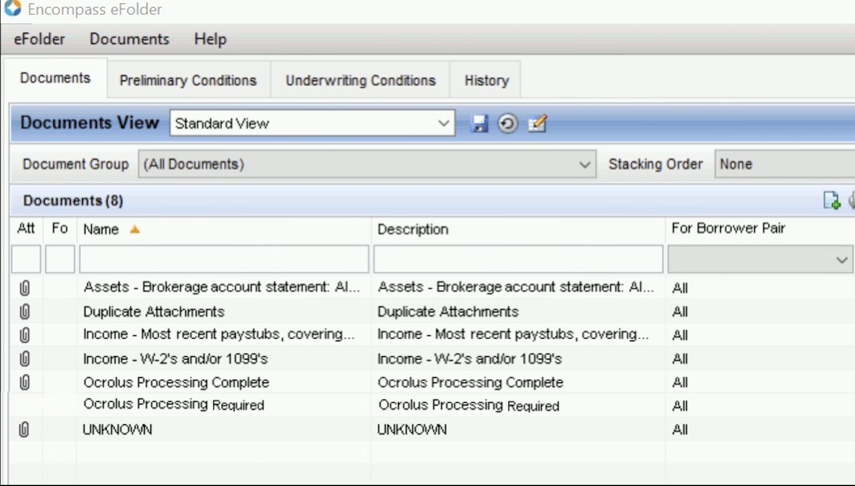This screenshot has width=855, height=486.
Task: Save the current documents view
Action: [479, 123]
